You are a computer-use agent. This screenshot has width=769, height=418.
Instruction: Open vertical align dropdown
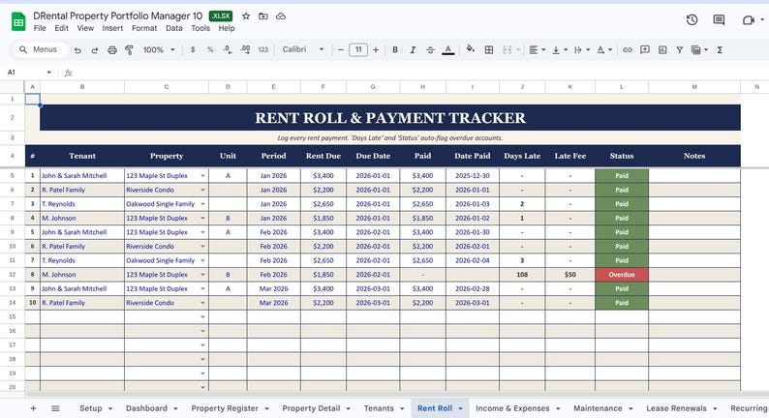pyautogui.click(x=559, y=50)
